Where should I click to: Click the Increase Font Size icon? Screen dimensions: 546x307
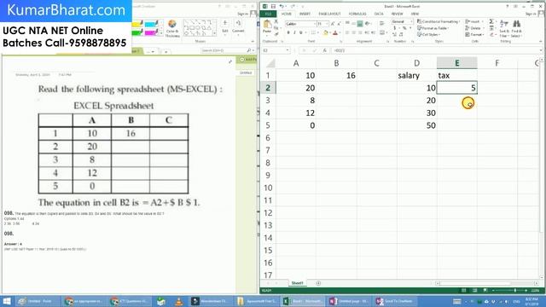point(333,24)
